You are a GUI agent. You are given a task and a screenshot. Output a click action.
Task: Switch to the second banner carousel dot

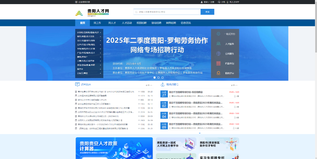pos(158,77)
